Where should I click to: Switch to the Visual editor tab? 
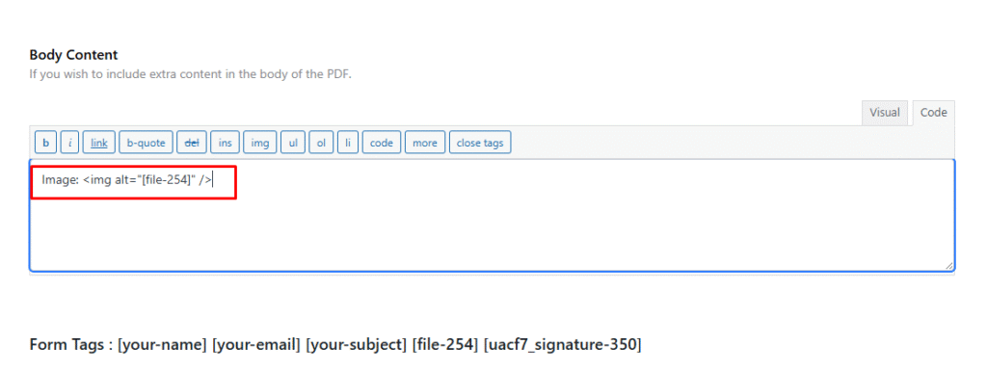(x=885, y=113)
